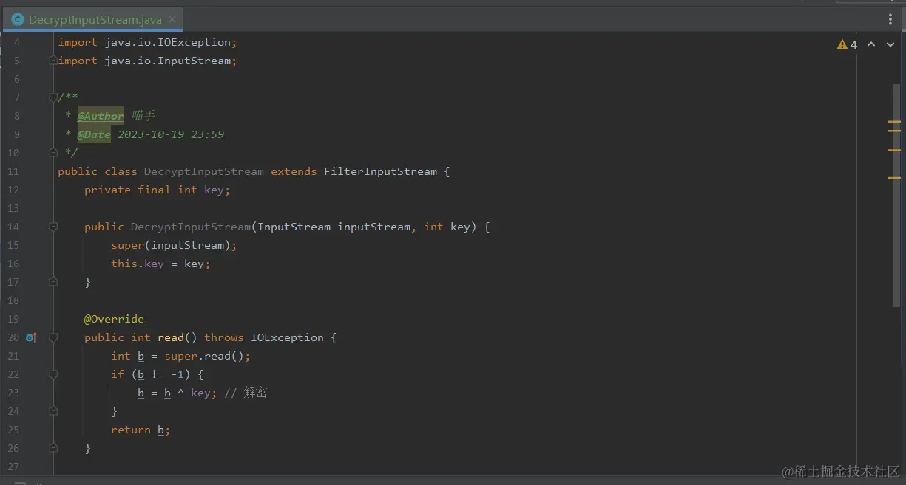
Task: Click the if block end fold at line 24
Action: [x=53, y=411]
